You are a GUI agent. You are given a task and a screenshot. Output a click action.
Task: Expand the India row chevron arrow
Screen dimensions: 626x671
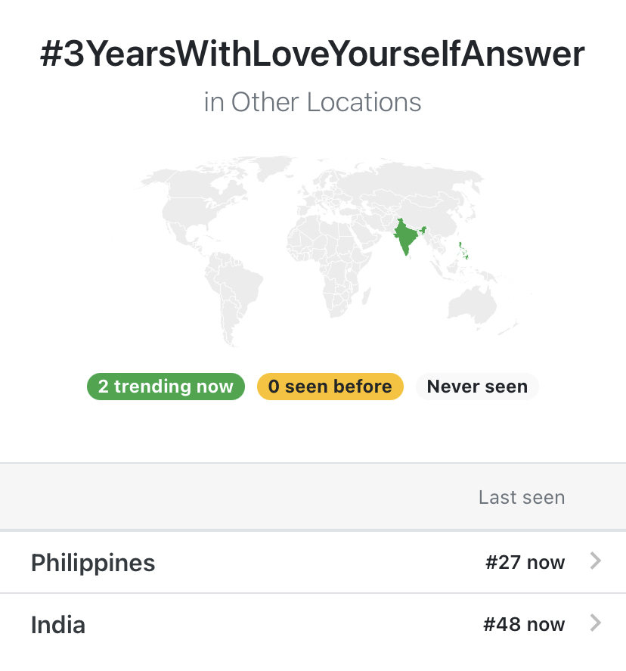596,623
